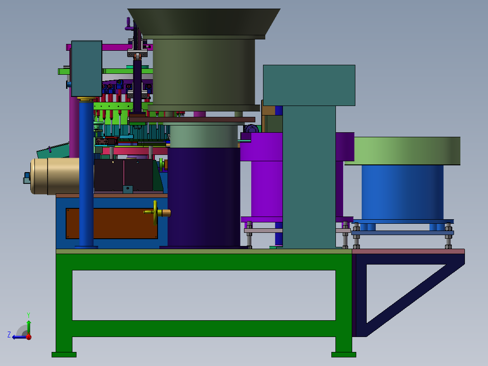Select the beige motor cylinder at left
Screen dimensions: 488x366
55,176
